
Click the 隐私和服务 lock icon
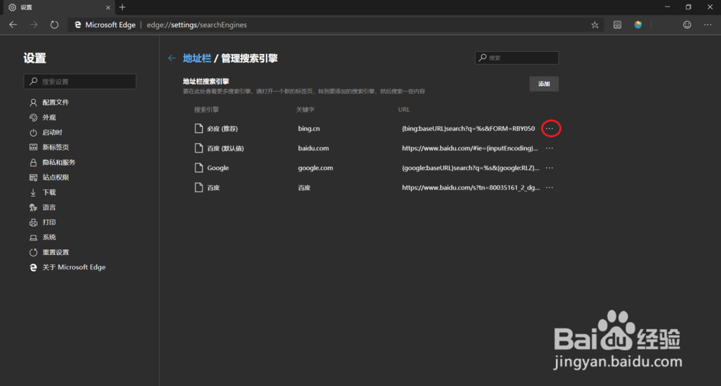[x=33, y=163]
